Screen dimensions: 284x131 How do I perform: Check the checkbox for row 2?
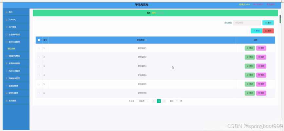pos(39,57)
